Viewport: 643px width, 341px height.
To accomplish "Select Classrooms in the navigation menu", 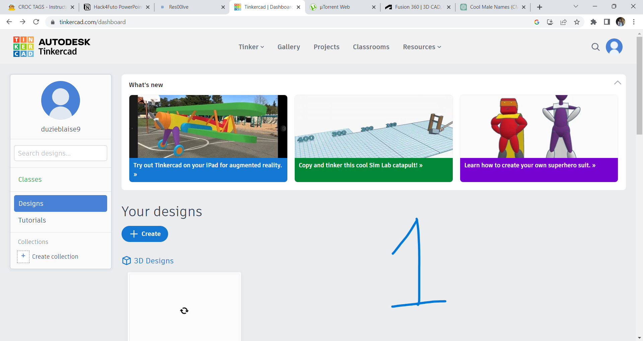I will coord(371,47).
